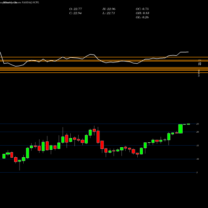Image resolution: width=208 pixels, height=208 pixels.
Task: Select the high value H: 22.96
Action: pyautogui.click(x=109, y=9)
